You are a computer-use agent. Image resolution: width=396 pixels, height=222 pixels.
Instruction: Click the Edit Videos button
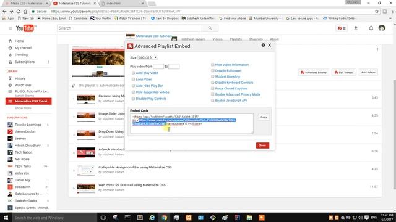(344, 73)
